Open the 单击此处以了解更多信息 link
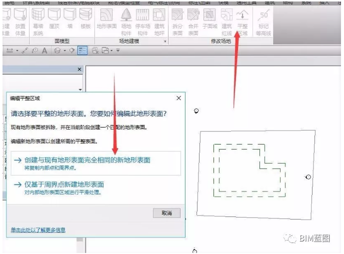344x254 pixels. (x=38, y=230)
